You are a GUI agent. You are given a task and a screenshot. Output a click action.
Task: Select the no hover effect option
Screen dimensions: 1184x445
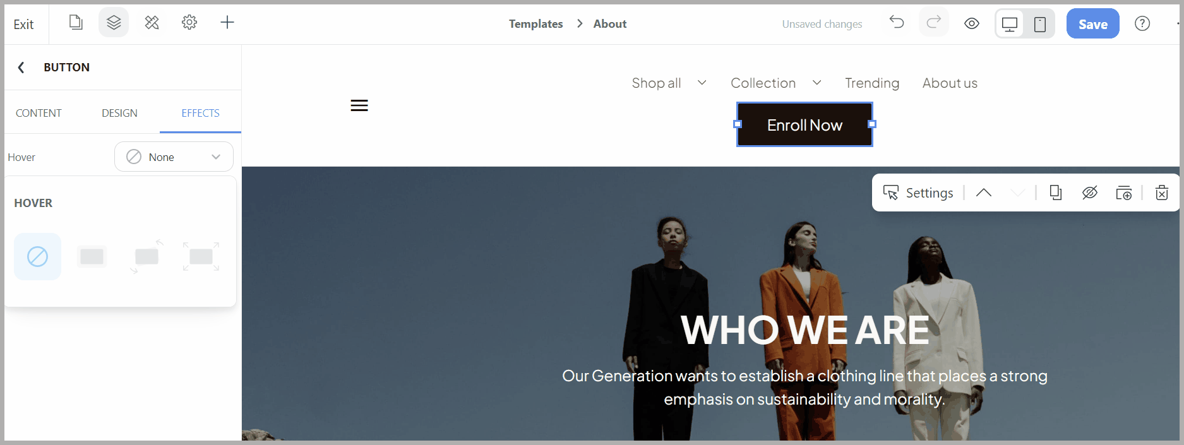(x=38, y=257)
